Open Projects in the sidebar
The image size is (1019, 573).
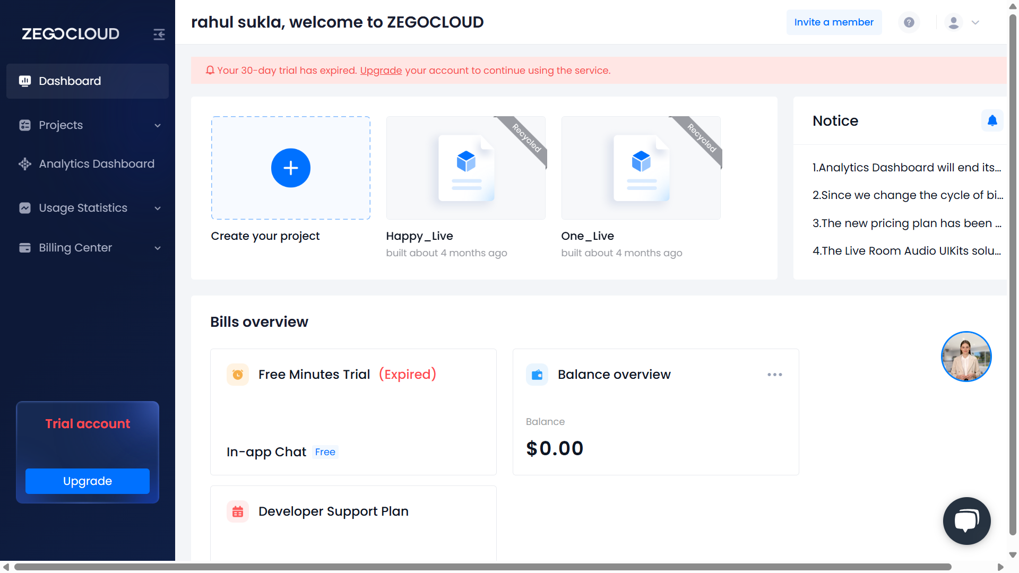pos(88,125)
